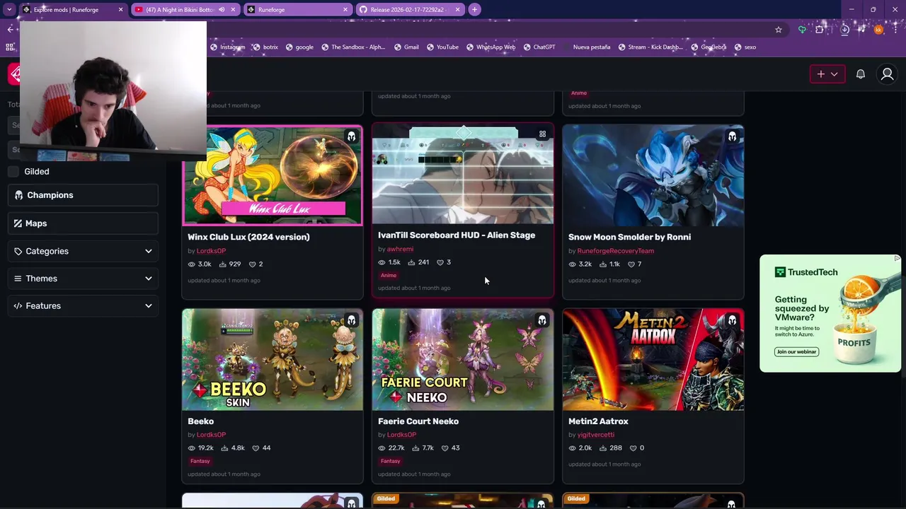The image size is (906, 509).
Task: Click the Gilded badge on bottom middle card
Action: [386, 499]
